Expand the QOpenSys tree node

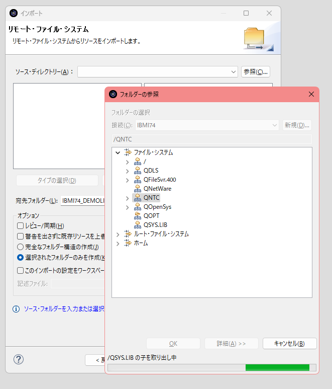[127, 207]
